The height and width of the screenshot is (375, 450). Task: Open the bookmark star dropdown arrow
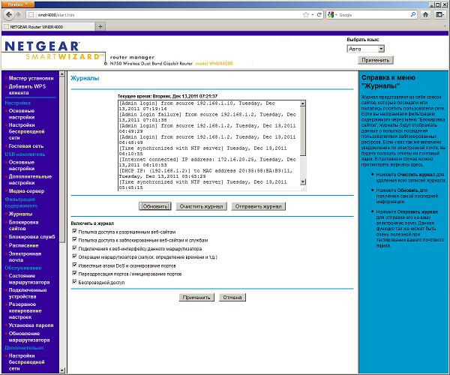point(312,15)
